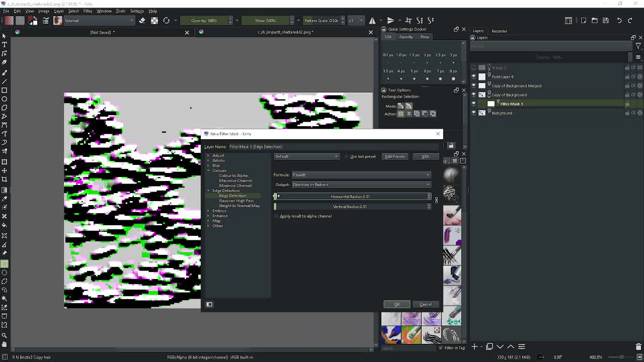Open the Settings menu
The height and width of the screenshot is (362, 644).
137,11
